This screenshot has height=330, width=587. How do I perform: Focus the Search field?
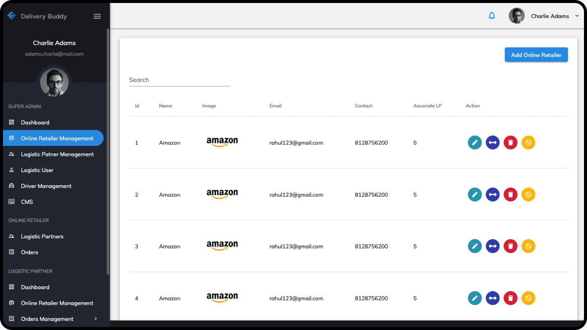pos(180,80)
